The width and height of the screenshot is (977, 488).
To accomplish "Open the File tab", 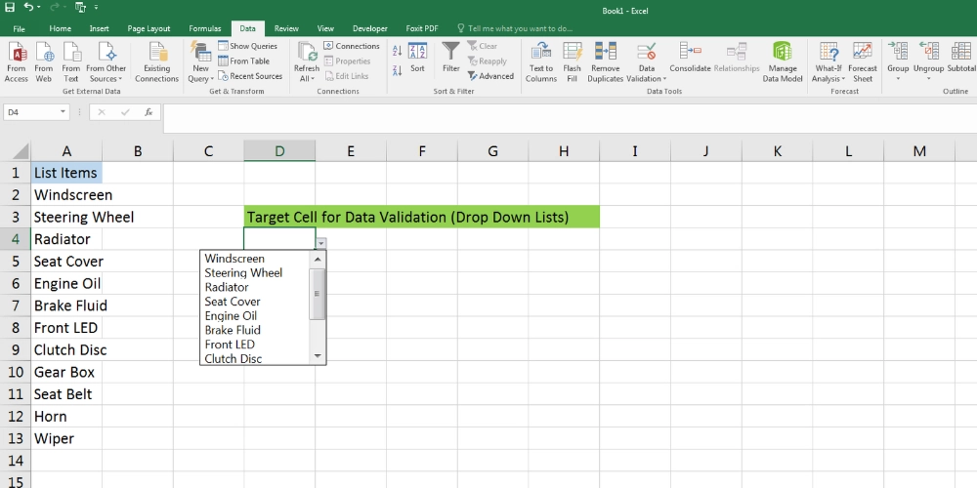I will [19, 28].
